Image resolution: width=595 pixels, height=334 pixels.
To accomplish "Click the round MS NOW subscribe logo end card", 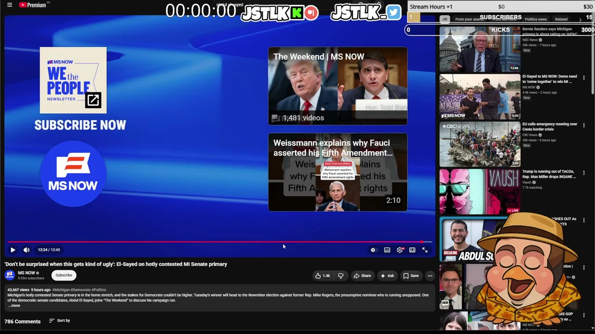I will click(73, 174).
